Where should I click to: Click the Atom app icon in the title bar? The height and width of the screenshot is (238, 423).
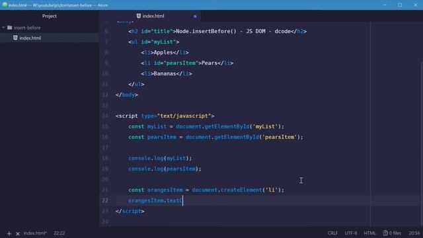point(5,5)
